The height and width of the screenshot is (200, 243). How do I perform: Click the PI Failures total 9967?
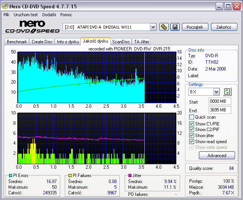coord(112,193)
